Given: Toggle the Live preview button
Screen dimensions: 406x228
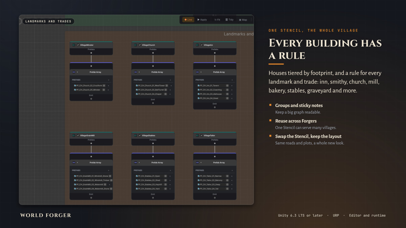Looking at the screenshot, I should [x=188, y=20].
